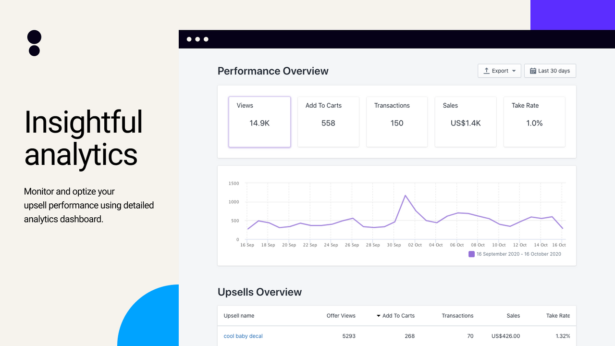Click the purple legend square below the chart
Viewport: 615px width, 346px height.
click(472, 254)
